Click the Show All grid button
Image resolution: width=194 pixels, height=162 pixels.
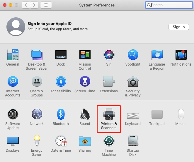46,5
